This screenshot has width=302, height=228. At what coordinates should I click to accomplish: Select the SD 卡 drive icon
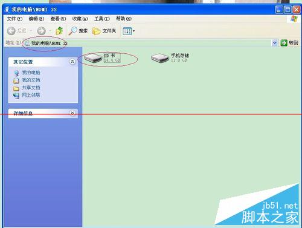point(93,58)
